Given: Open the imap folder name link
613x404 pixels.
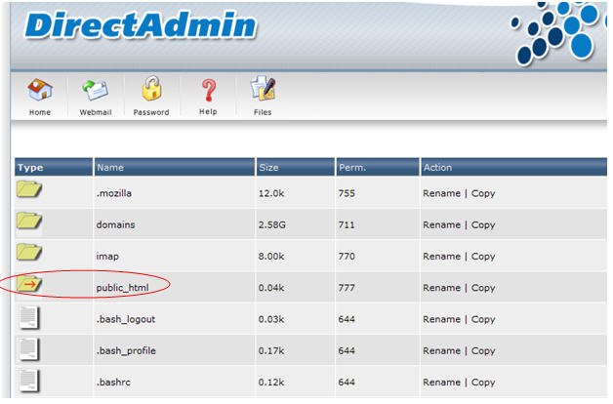Looking at the screenshot, I should tap(107, 257).
